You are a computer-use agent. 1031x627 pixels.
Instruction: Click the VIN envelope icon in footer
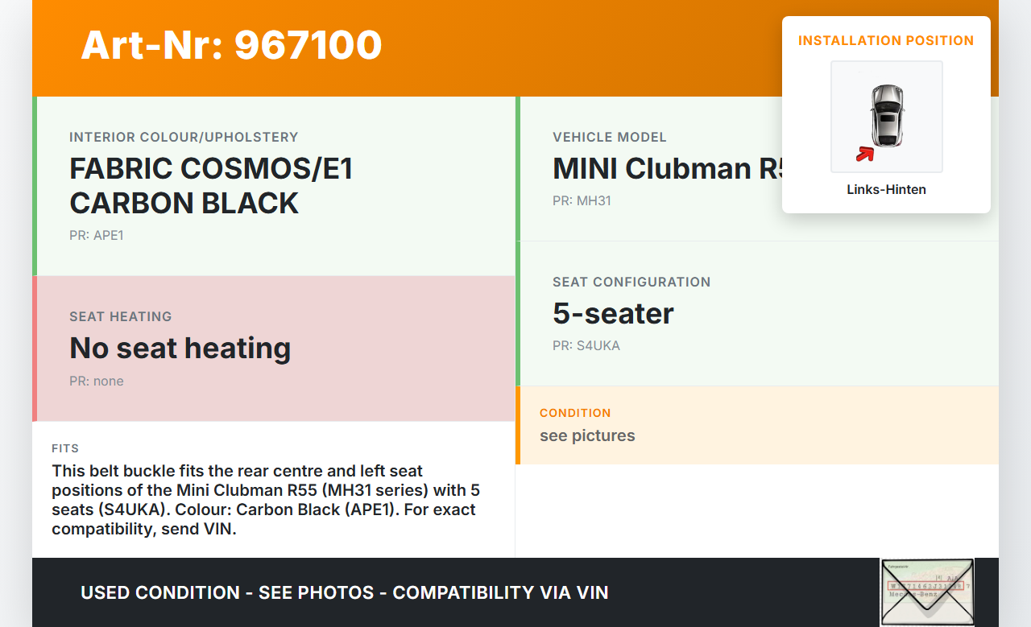926,592
